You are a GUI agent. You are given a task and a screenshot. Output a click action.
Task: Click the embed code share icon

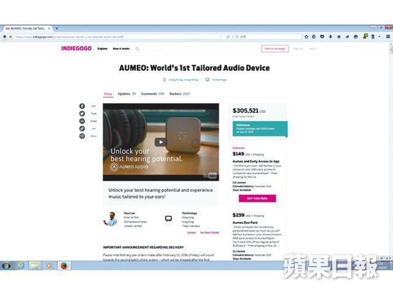(82, 121)
